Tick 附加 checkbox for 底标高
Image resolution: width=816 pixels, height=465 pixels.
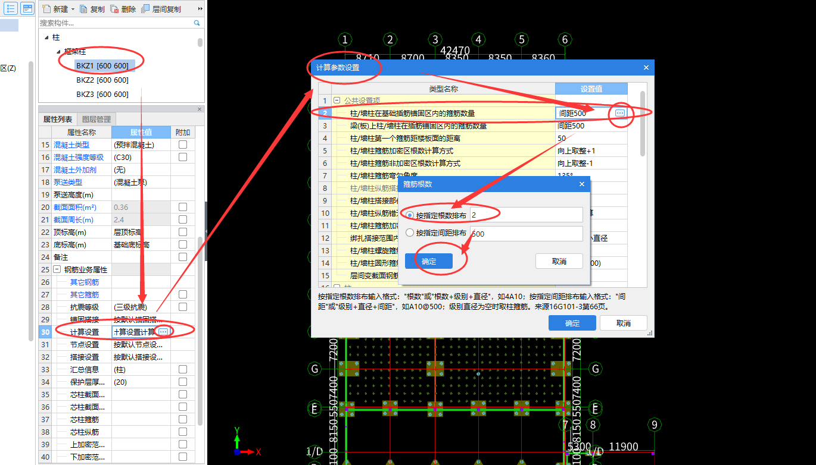tap(183, 244)
